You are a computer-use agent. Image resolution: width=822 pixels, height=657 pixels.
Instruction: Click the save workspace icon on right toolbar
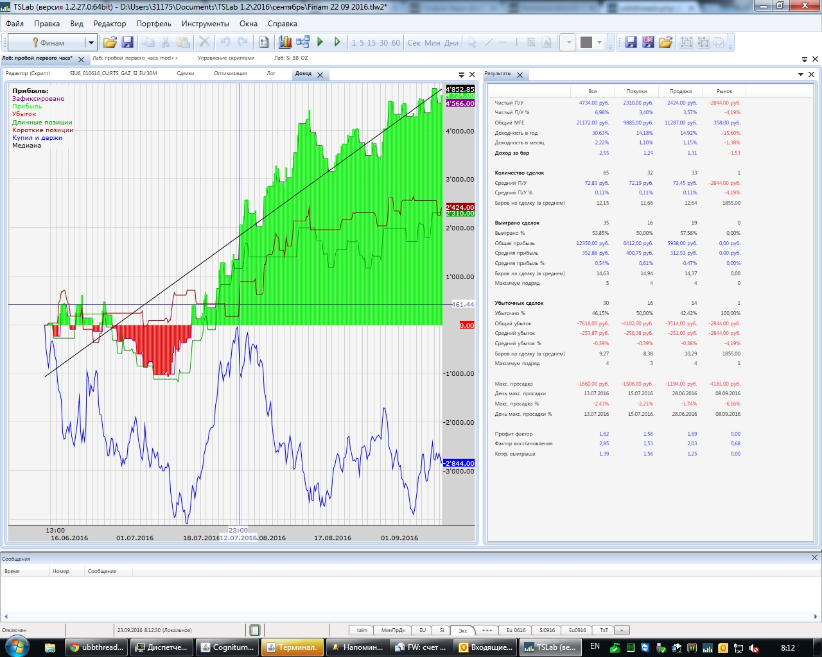[631, 42]
